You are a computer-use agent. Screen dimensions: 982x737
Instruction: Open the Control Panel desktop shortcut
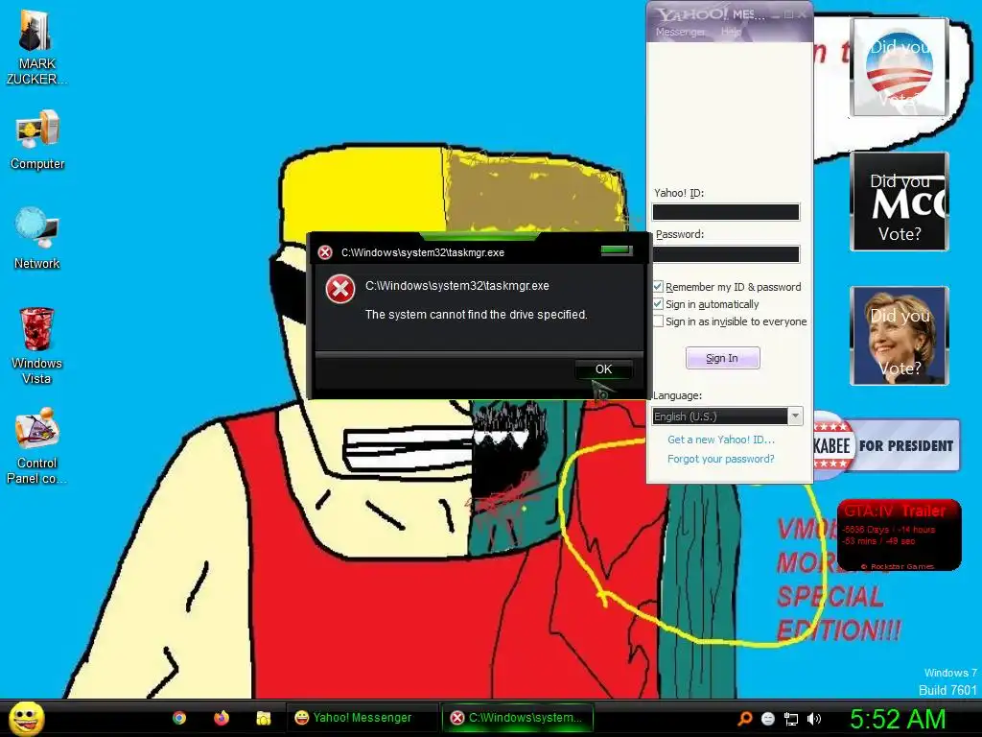36,445
